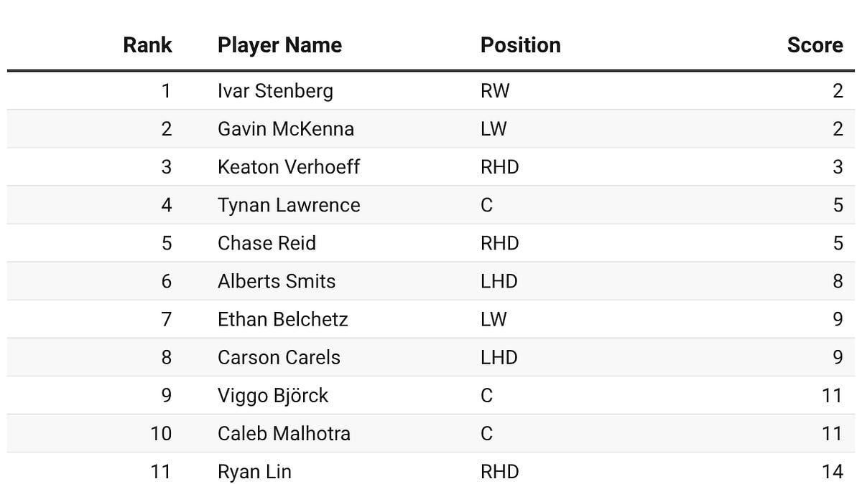Select the Ryan Lin row
862x484 pixels.
pos(254,471)
